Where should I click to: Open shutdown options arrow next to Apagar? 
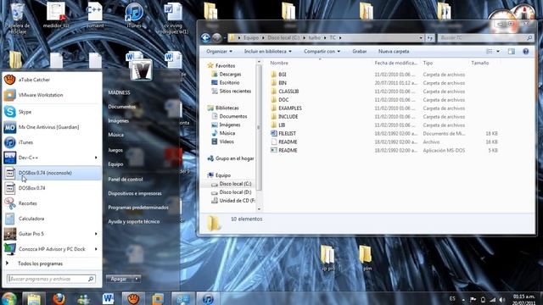(x=137, y=279)
